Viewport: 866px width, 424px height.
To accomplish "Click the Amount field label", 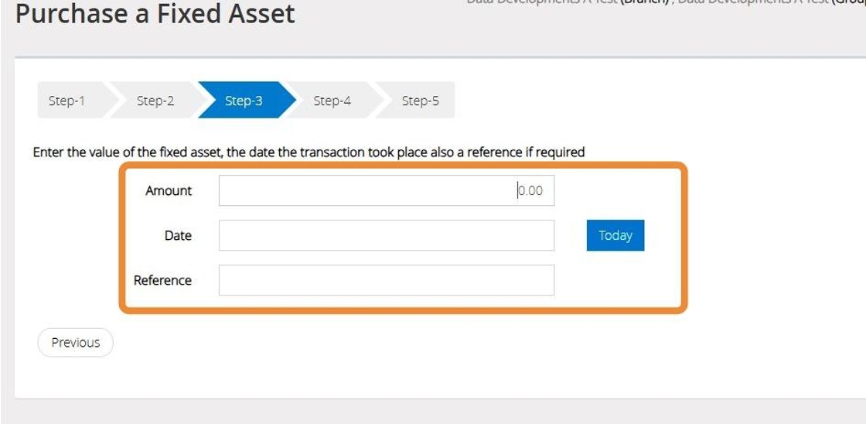I will 169,190.
